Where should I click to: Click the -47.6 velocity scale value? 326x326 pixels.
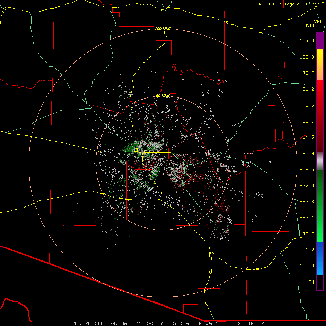pyautogui.click(x=307, y=202)
